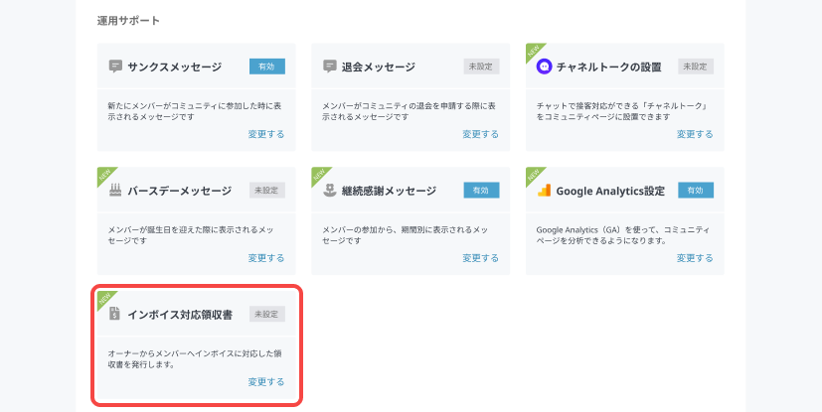Click 未設定 badge on チャネルトークの設置
Image resolution: width=822 pixels, height=412 pixels.
696,67
